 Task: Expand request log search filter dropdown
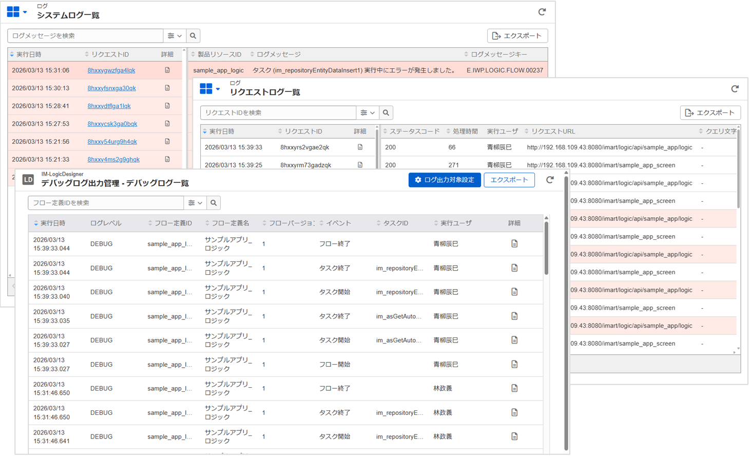pyautogui.click(x=368, y=113)
